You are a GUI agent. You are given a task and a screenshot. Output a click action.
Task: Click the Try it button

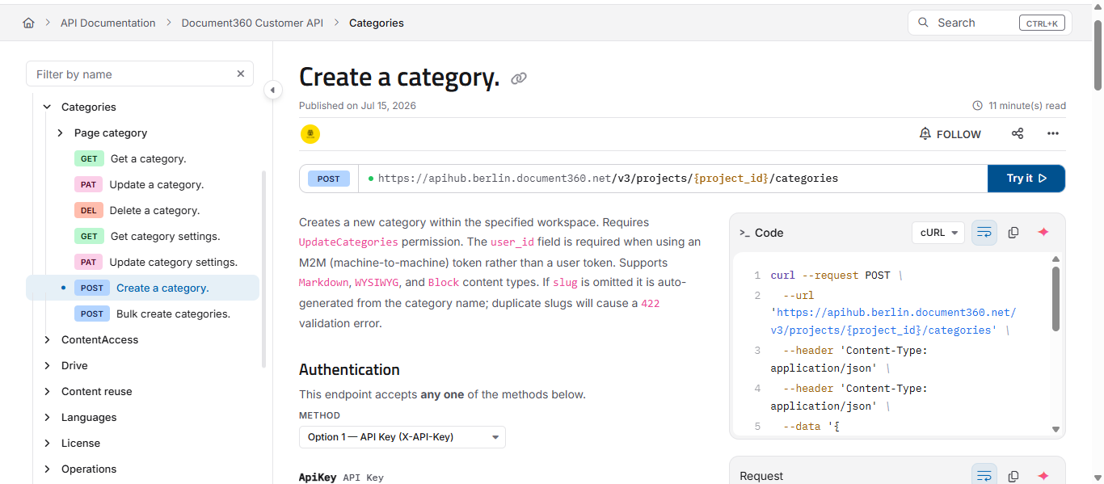pyautogui.click(x=1026, y=179)
